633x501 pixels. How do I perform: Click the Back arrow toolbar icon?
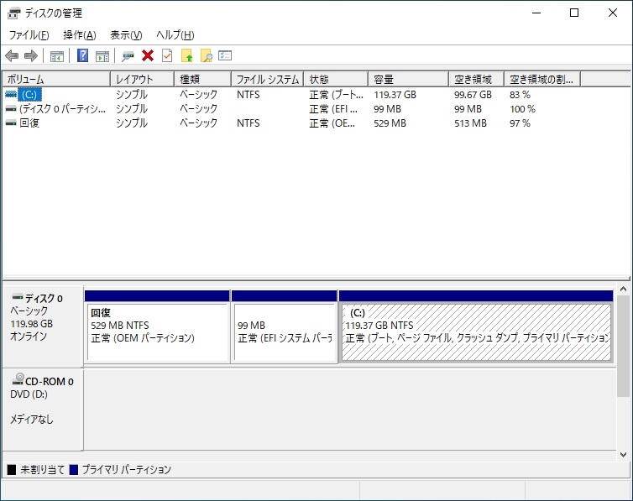12,55
